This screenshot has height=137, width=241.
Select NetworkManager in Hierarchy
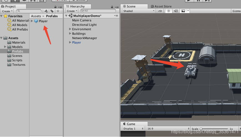pyautogui.click(x=84, y=38)
